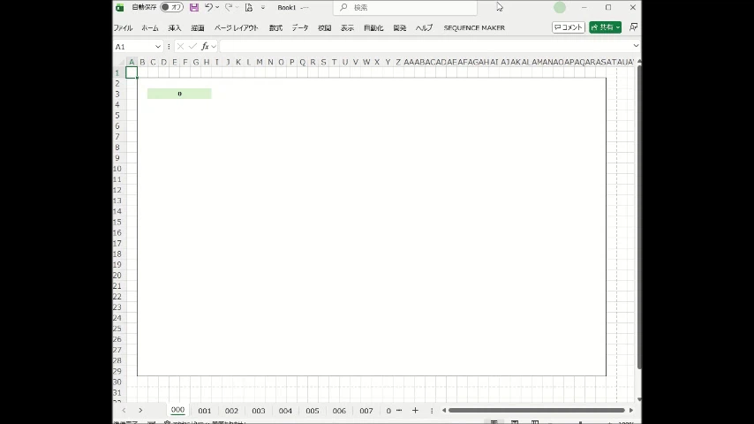The width and height of the screenshot is (754, 424).
Task: Click the Excel app icon in title bar
Action: (x=120, y=8)
